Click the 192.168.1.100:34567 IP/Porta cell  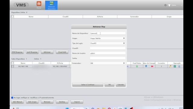60,66
